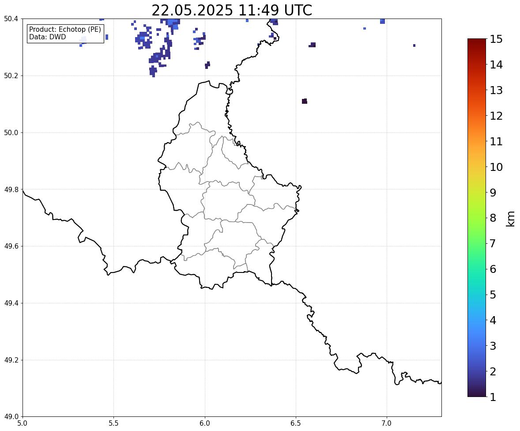The width and height of the screenshot is (520, 431).
Task: Click the dark purple bottom of the colorbar
Action: [x=477, y=393]
